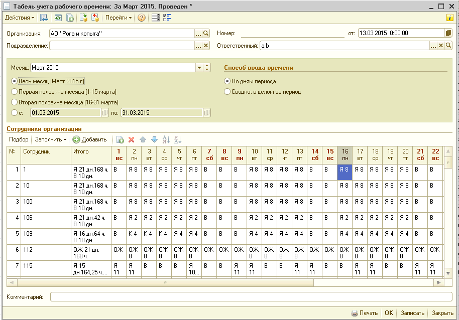Click the copy row icon in employees toolbar

pyautogui.click(x=120, y=140)
